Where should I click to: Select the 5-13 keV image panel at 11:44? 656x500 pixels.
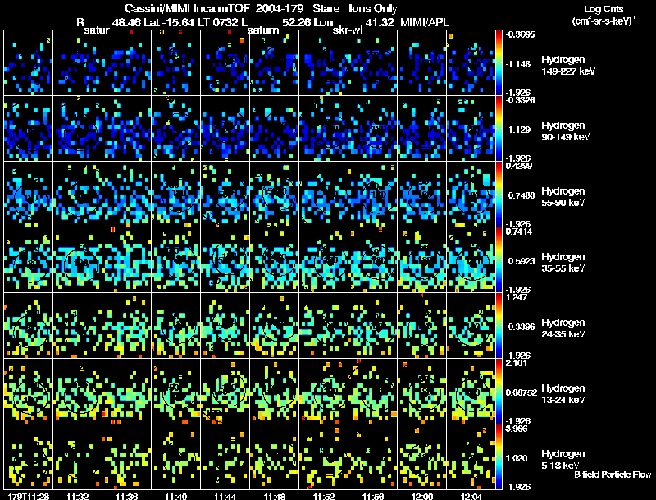[225, 457]
